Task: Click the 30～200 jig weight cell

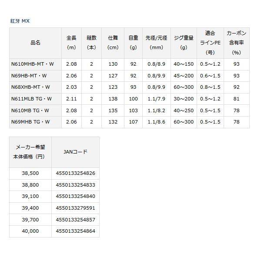Action: [x=184, y=99]
